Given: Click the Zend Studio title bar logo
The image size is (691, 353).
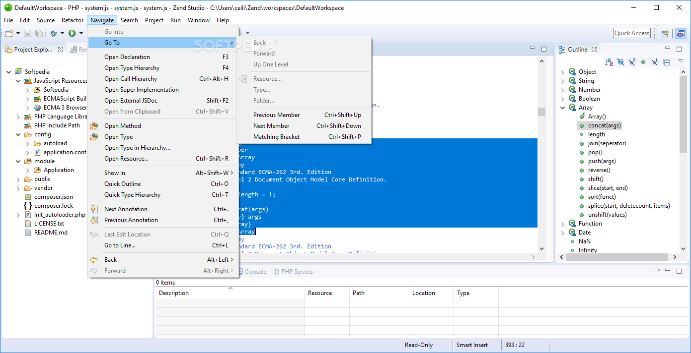Looking at the screenshot, I should coord(8,7).
